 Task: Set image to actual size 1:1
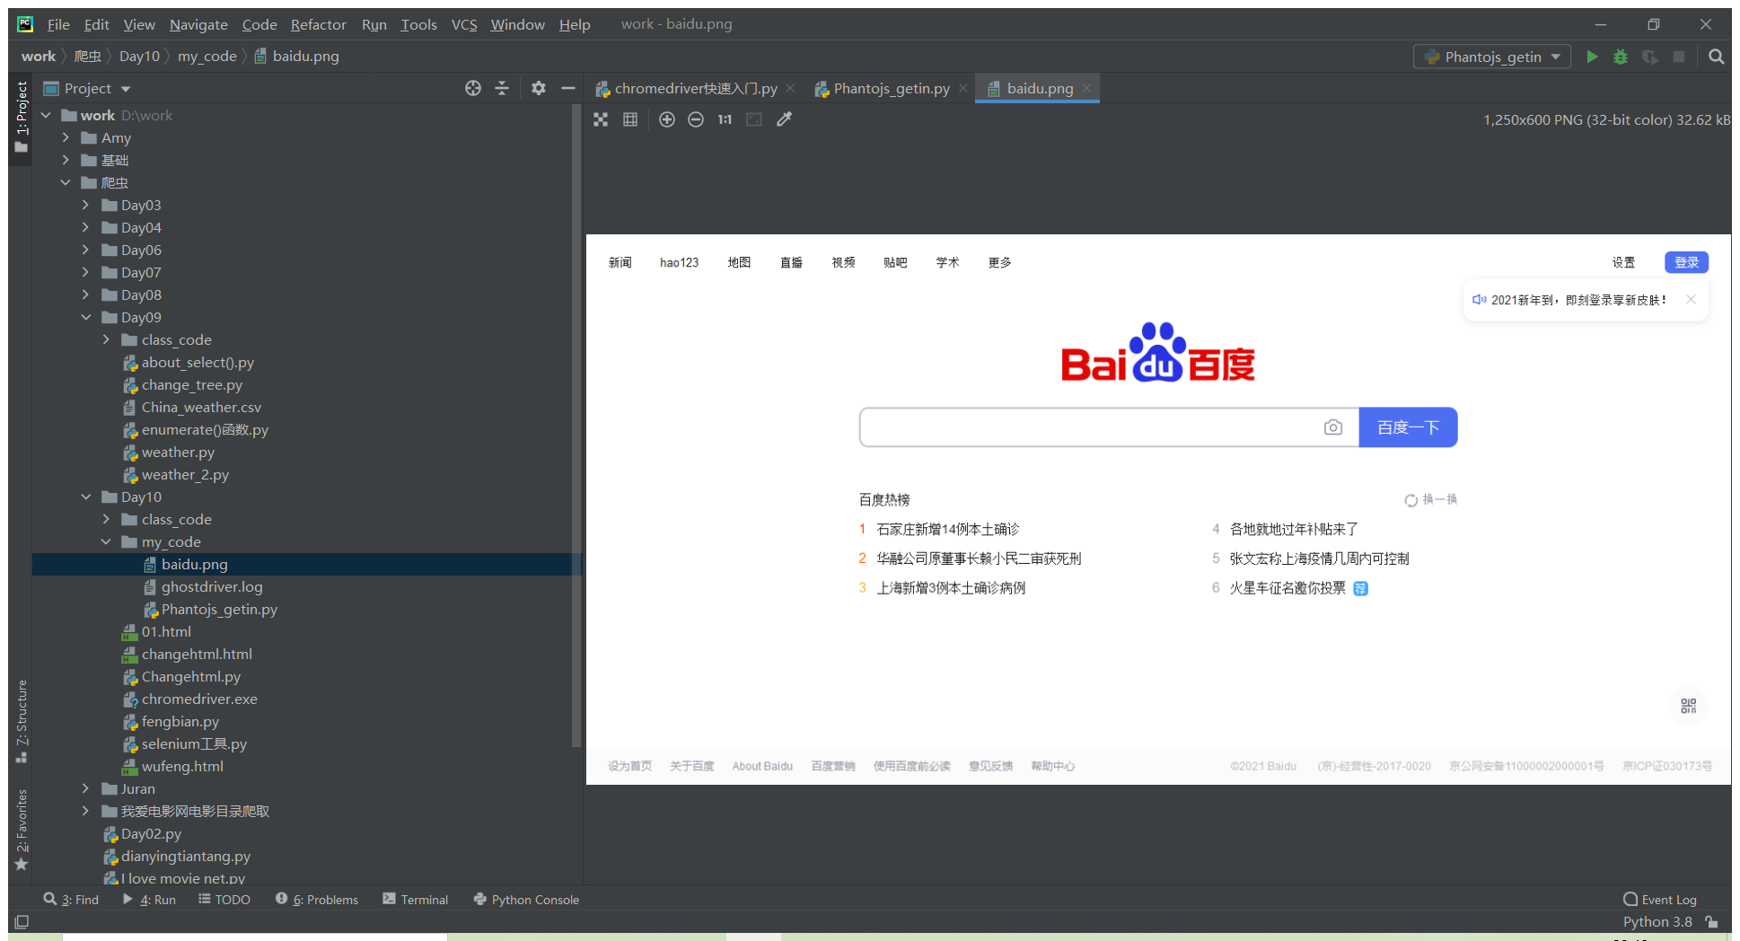[x=725, y=119]
